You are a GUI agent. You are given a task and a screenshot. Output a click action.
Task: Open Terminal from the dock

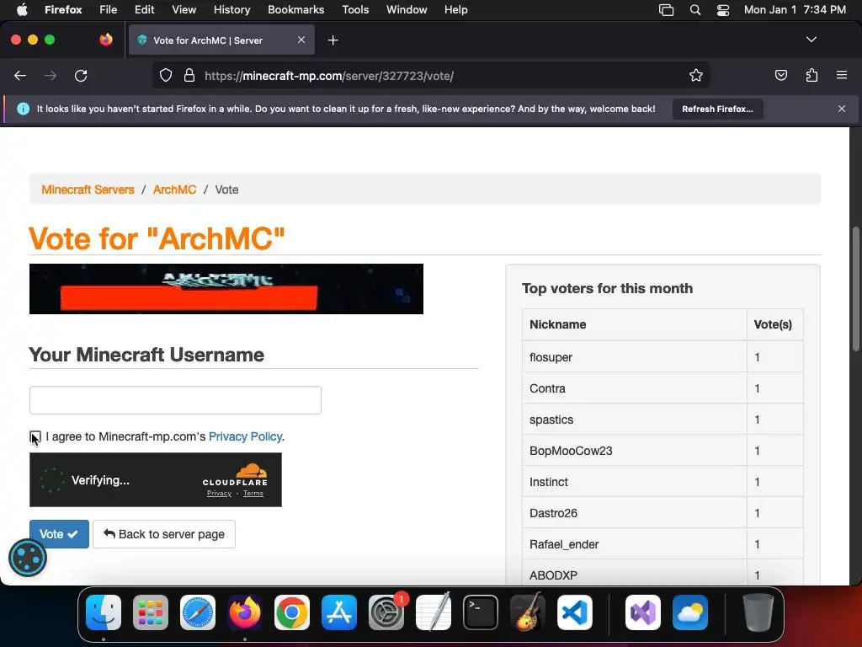(x=481, y=612)
